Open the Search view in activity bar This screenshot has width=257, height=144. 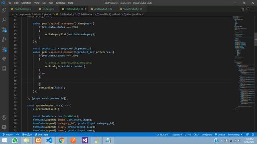[4, 20]
